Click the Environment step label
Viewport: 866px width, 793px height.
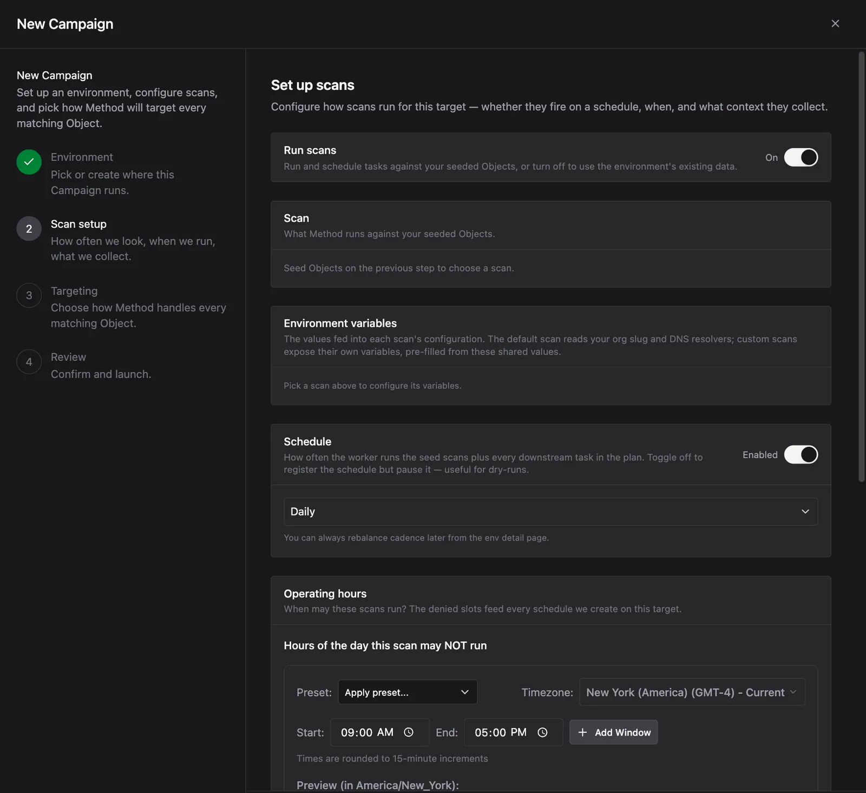(82, 157)
